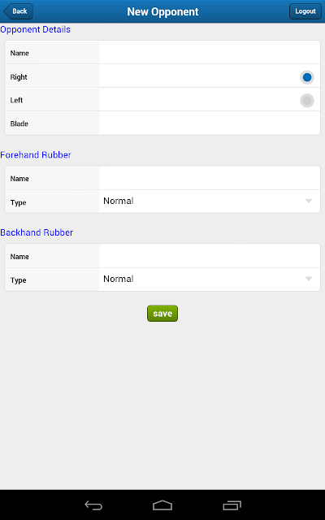This screenshot has height=520, width=325.
Task: Select the Right hand radio button
Action: coord(307,77)
